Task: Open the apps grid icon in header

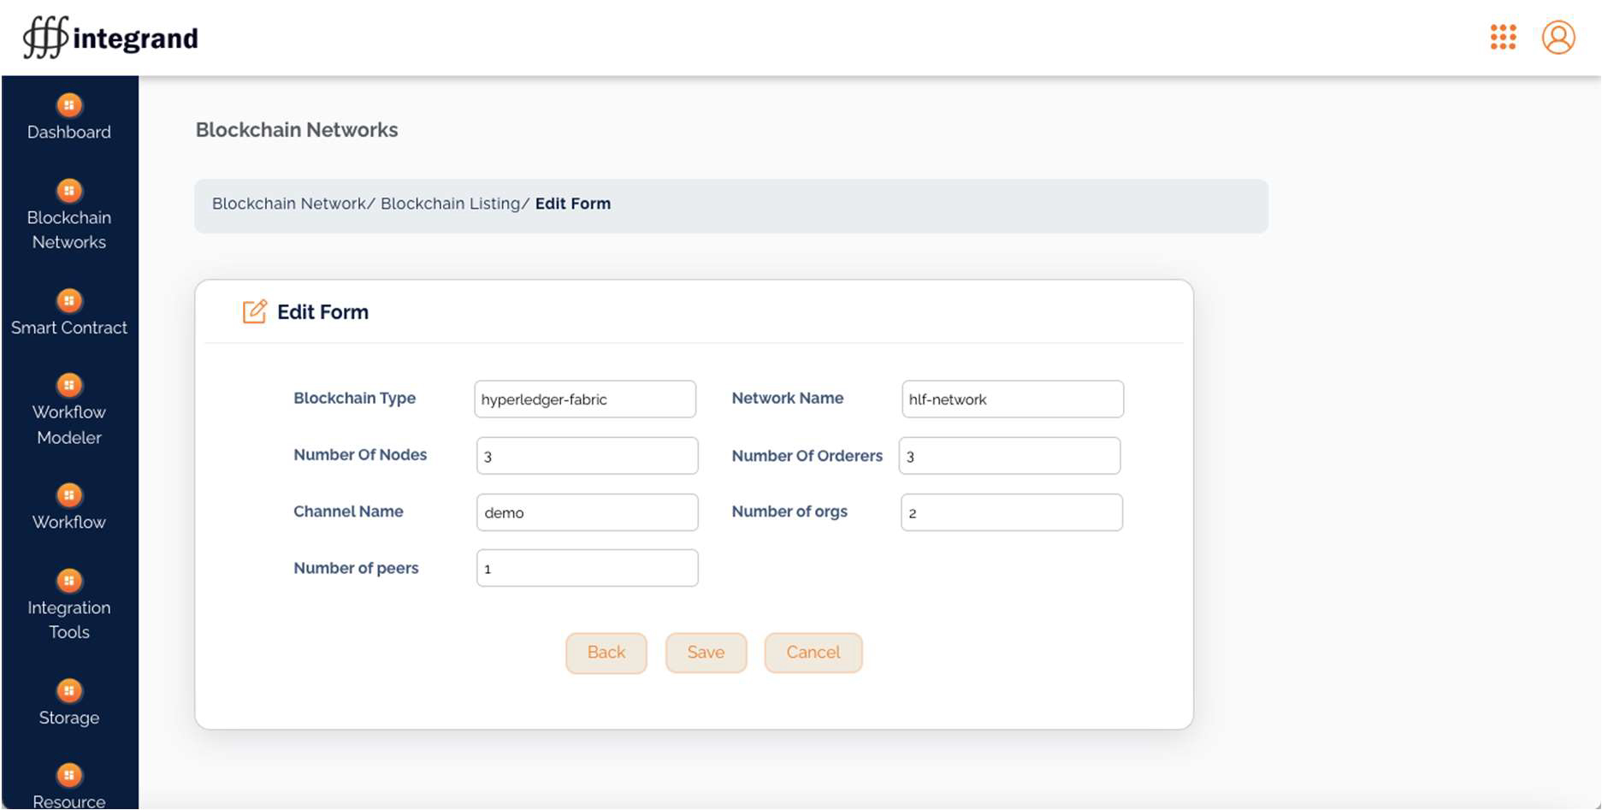Action: [x=1503, y=38]
